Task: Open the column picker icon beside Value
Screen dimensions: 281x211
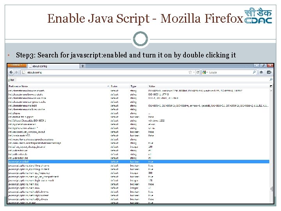Action: pos(271,86)
